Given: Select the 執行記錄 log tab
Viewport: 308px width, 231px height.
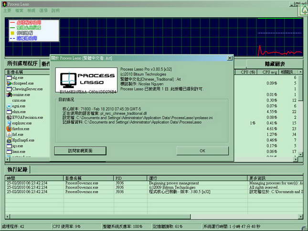Looking at the screenshot, I should click(18, 170).
